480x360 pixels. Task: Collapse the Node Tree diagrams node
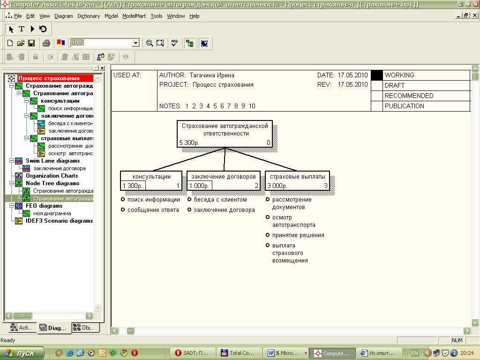pyautogui.click(x=12, y=183)
